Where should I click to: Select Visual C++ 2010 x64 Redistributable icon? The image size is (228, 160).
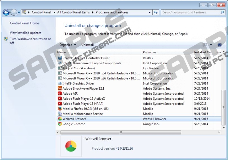coord(60,73)
